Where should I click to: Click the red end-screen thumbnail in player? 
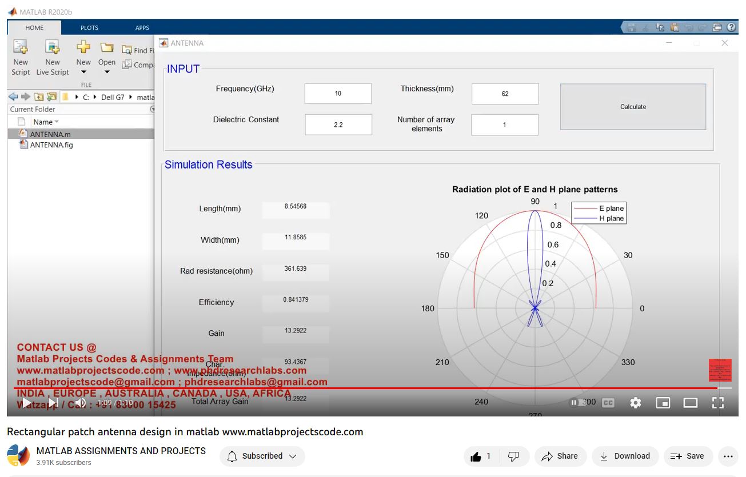(720, 370)
